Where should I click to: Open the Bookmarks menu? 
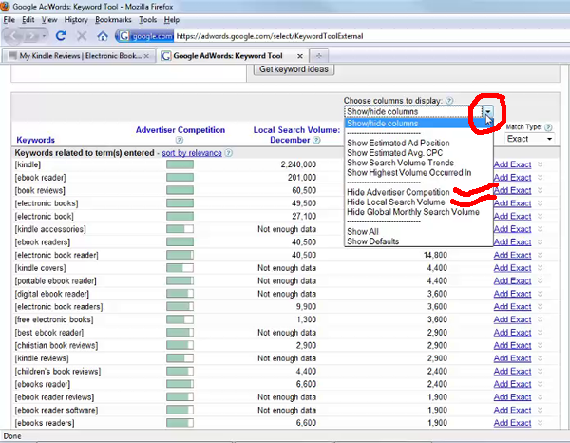[x=116, y=19]
